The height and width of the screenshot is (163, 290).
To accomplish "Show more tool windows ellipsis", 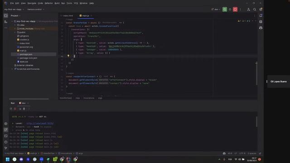I will pos(6,28).
